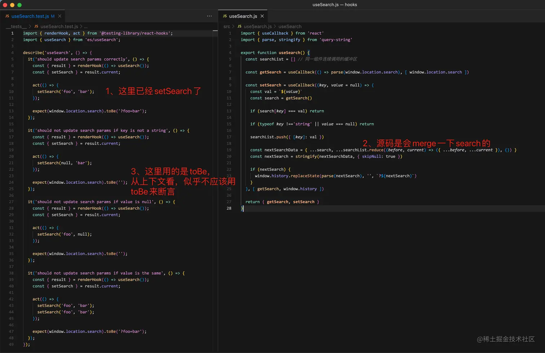
Task: Open the useSearch.test.js breadcrumb item
Action: [x=59, y=26]
